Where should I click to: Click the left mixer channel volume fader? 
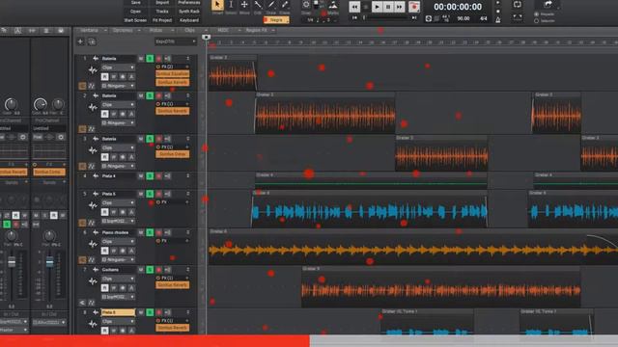(12, 262)
